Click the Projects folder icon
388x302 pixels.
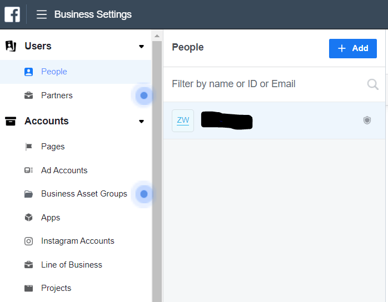click(28, 288)
